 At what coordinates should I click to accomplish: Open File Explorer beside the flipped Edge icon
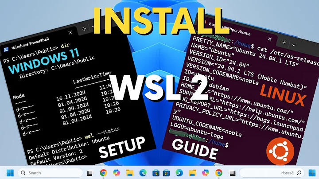click(x=192, y=173)
